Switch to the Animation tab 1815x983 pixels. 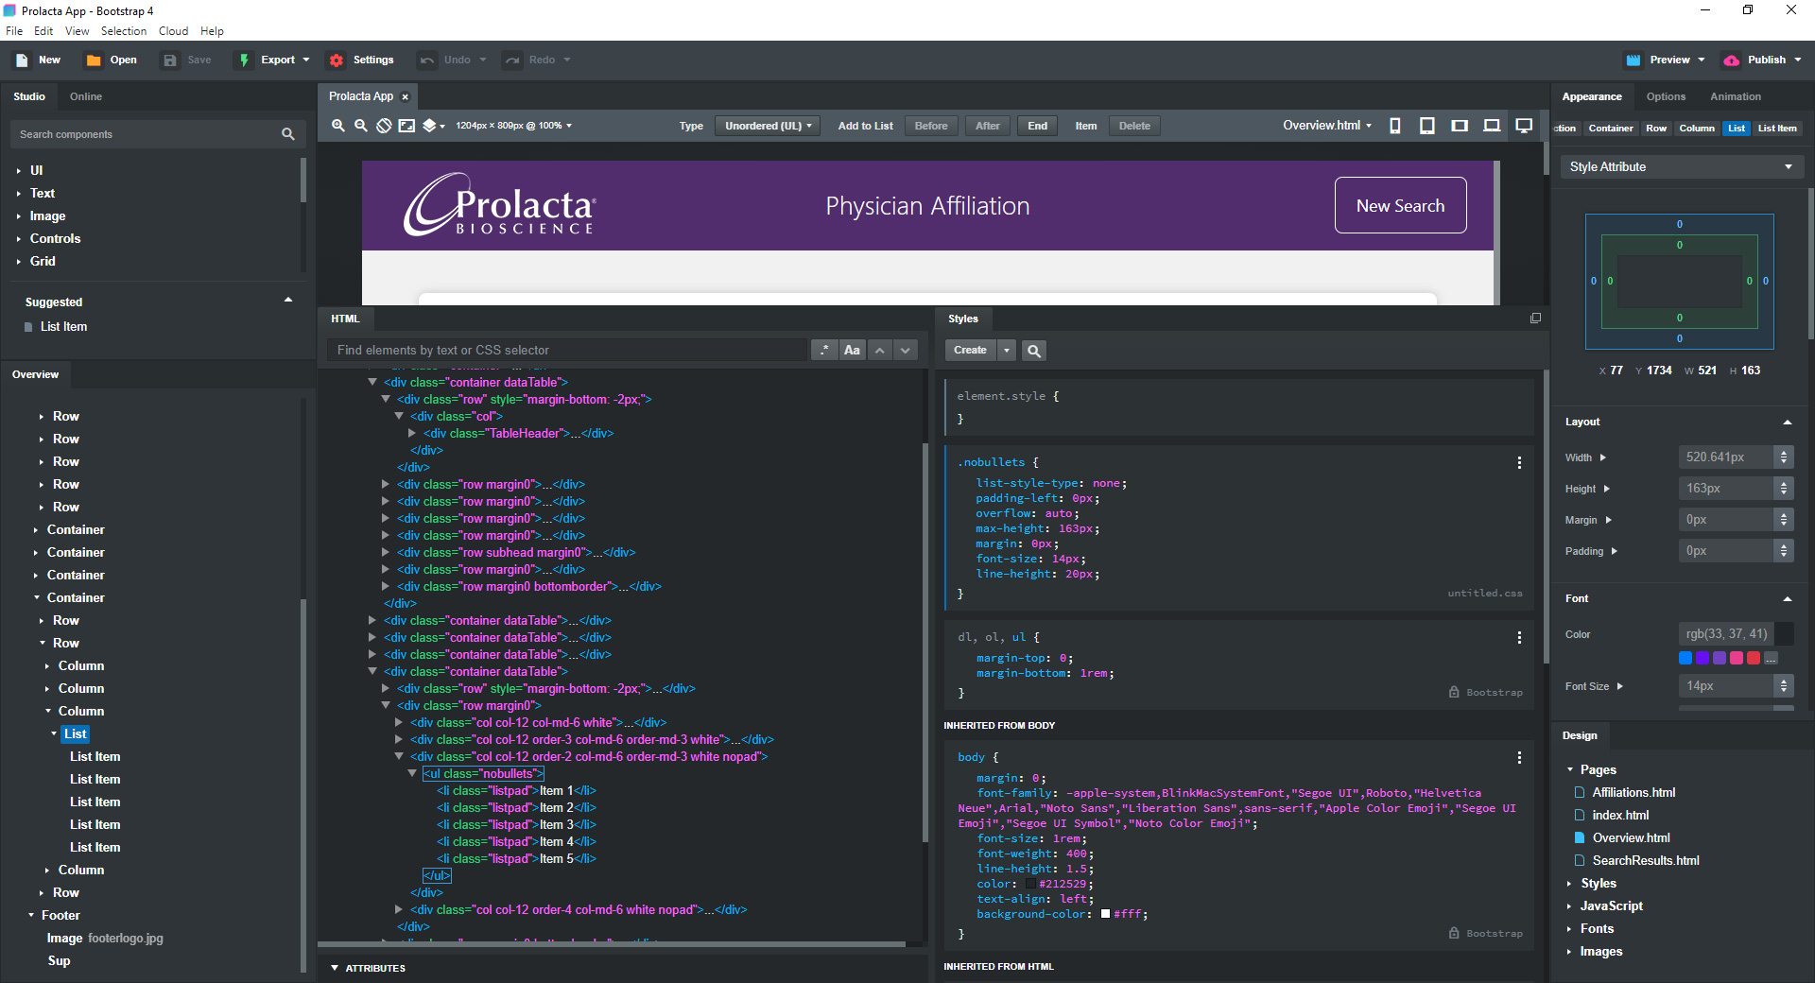pos(1736,96)
